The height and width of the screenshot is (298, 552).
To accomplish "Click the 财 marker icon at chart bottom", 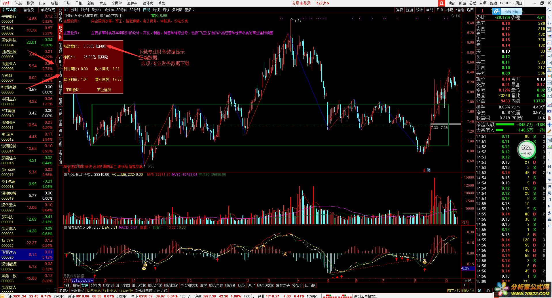I will (x=428, y=170).
